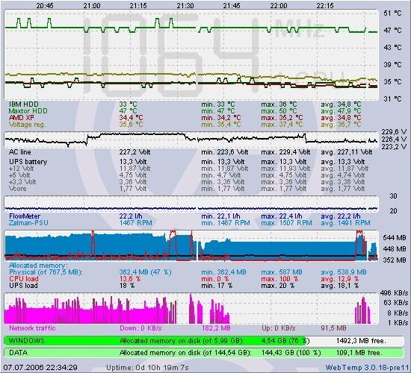Click FlowMeter value 22,2 l/h
Image resolution: width=411 pixels, height=373 pixels.
click(x=131, y=216)
